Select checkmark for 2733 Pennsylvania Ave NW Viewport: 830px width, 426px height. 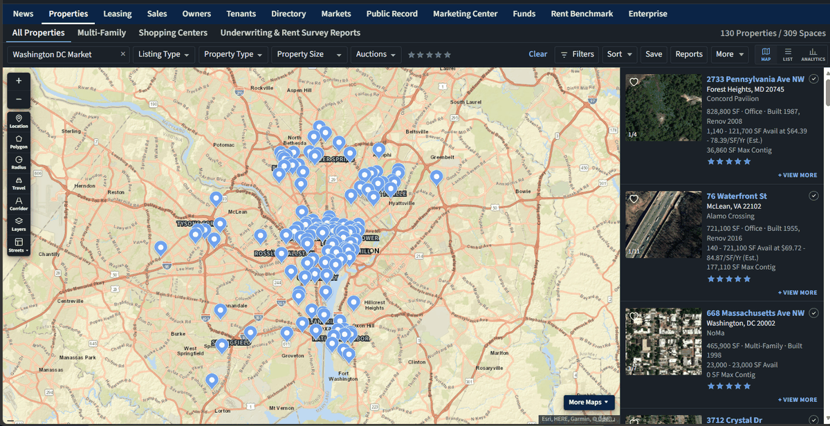[813, 80]
